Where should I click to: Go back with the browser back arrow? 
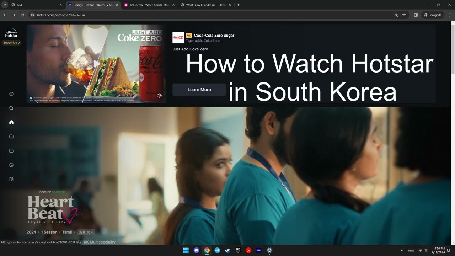click(x=5, y=15)
